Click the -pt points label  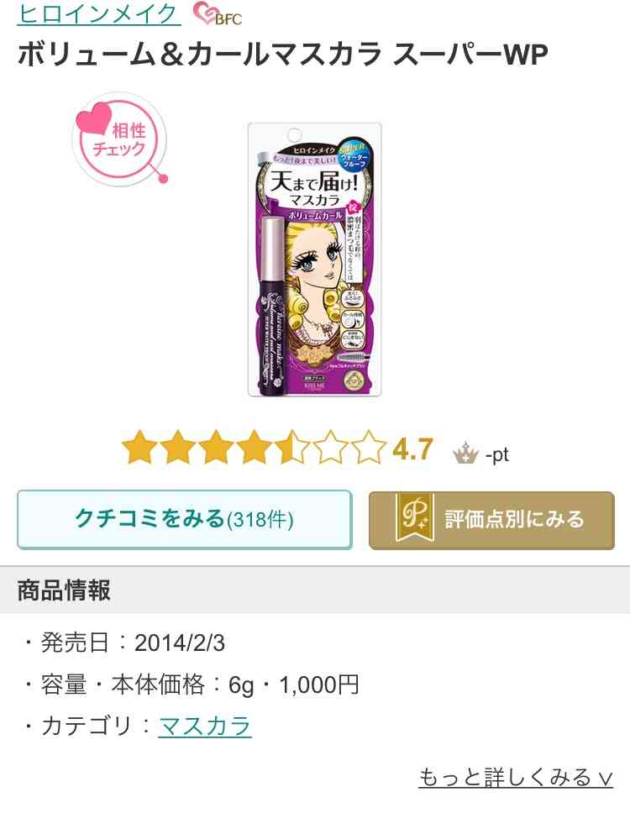(496, 454)
